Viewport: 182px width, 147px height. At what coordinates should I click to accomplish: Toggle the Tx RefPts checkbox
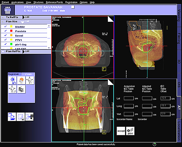click(x=3, y=17)
